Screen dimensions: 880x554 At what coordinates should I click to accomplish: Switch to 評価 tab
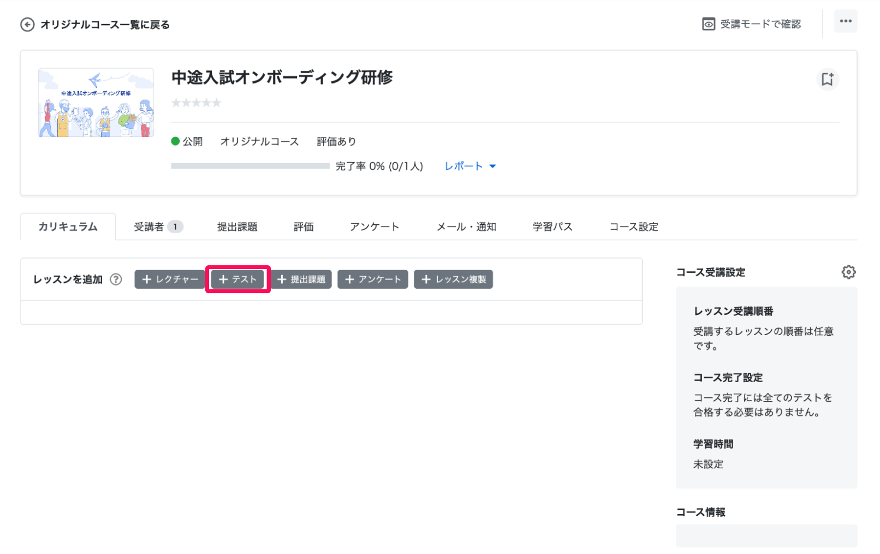[x=304, y=227]
